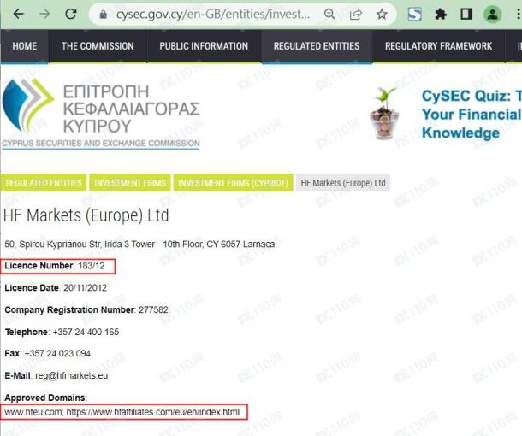Click the Approved Domains label
522x436 pixels.
pos(45,398)
